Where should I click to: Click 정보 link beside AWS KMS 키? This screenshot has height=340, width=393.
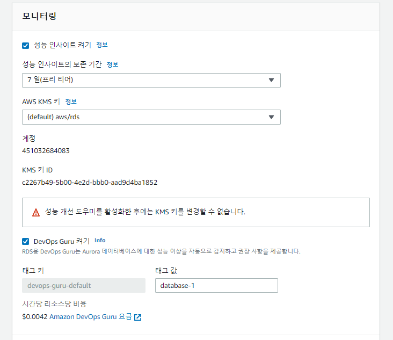[71, 102]
